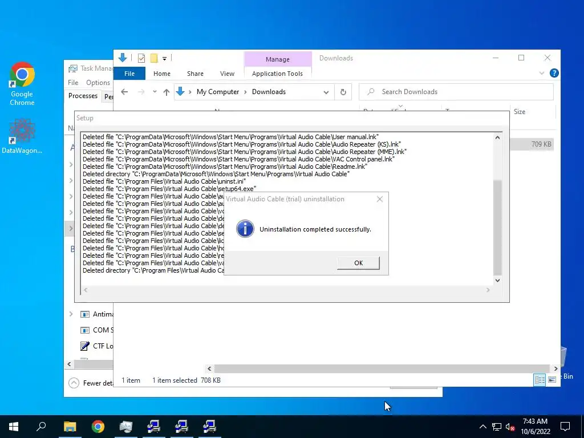This screenshot has width=584, height=438.
Task: Open File Explorer from the taskbar
Action: pos(70,427)
